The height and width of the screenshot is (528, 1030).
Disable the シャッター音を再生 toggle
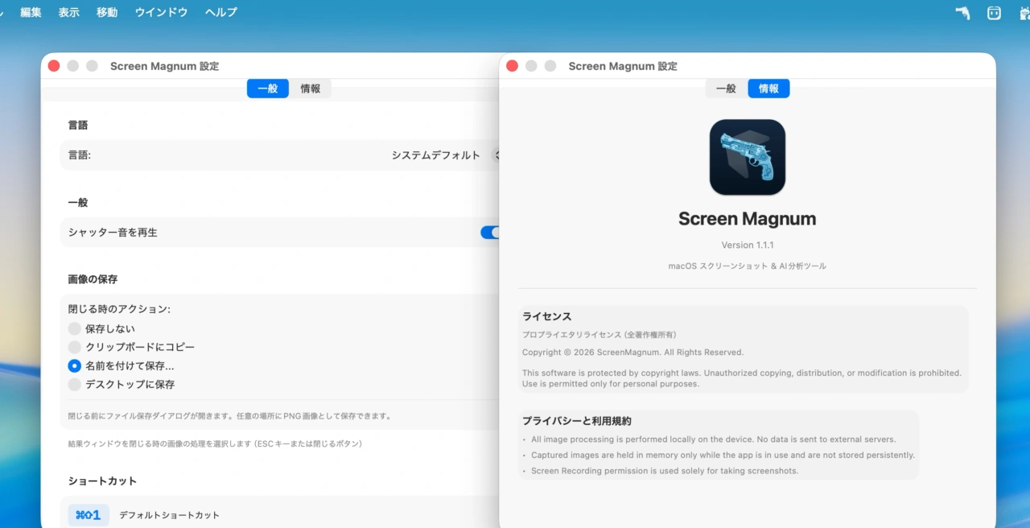click(x=492, y=232)
